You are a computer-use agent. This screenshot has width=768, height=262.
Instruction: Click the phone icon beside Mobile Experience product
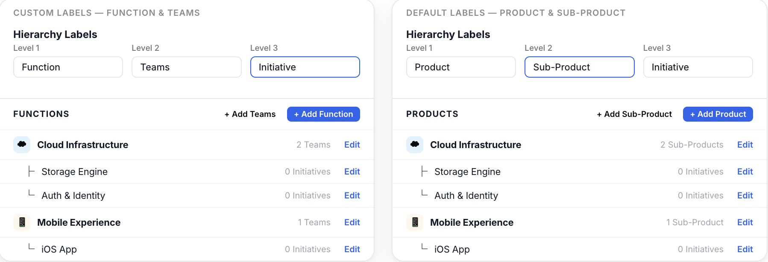[x=414, y=222]
